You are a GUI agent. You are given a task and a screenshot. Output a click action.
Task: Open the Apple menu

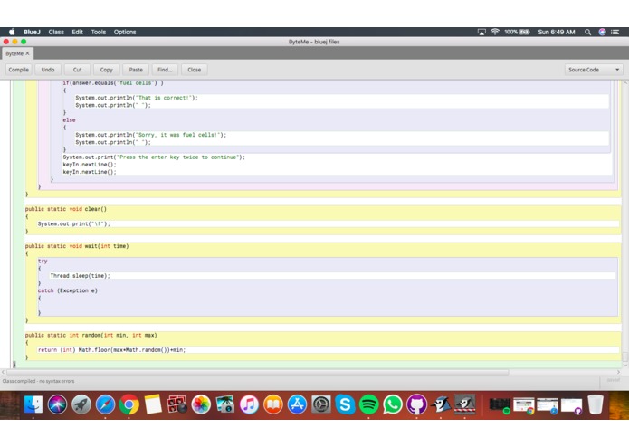[12, 32]
